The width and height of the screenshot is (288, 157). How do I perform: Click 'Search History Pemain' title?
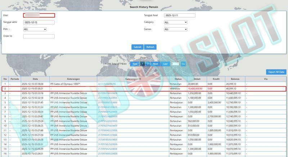[144, 7]
